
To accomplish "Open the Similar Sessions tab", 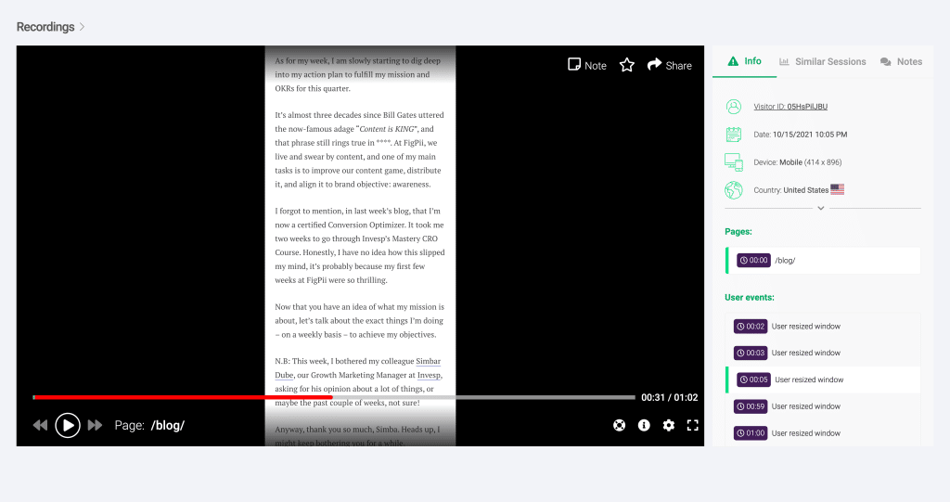I will tap(822, 61).
